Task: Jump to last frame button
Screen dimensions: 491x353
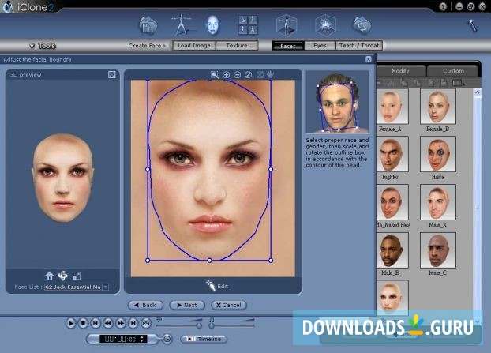Action: 133,323
